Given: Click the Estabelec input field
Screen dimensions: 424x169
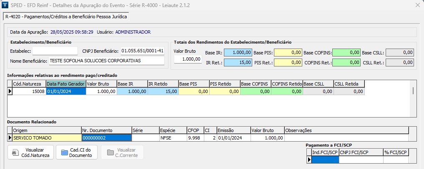Looking at the screenshot, I should [55, 51].
